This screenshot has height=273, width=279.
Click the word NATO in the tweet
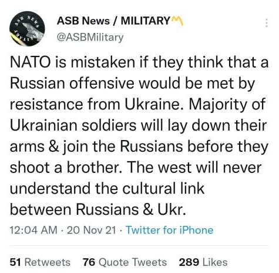[30, 62]
